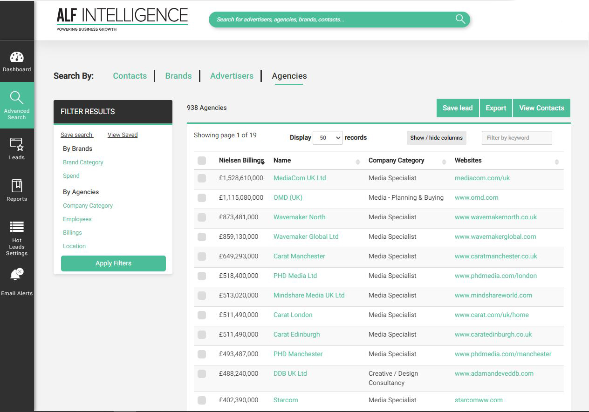This screenshot has width=589, height=412.
Task: Expand the Billings filter
Action: click(72, 233)
